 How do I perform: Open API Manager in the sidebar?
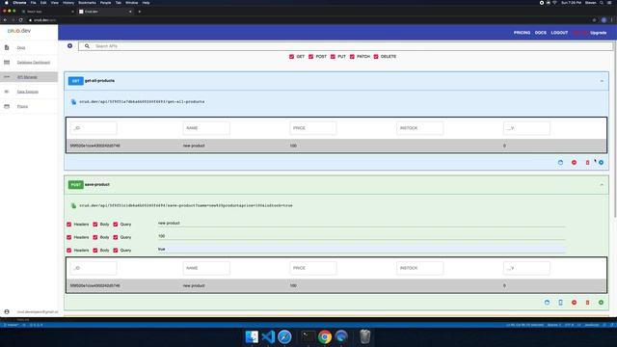point(27,77)
